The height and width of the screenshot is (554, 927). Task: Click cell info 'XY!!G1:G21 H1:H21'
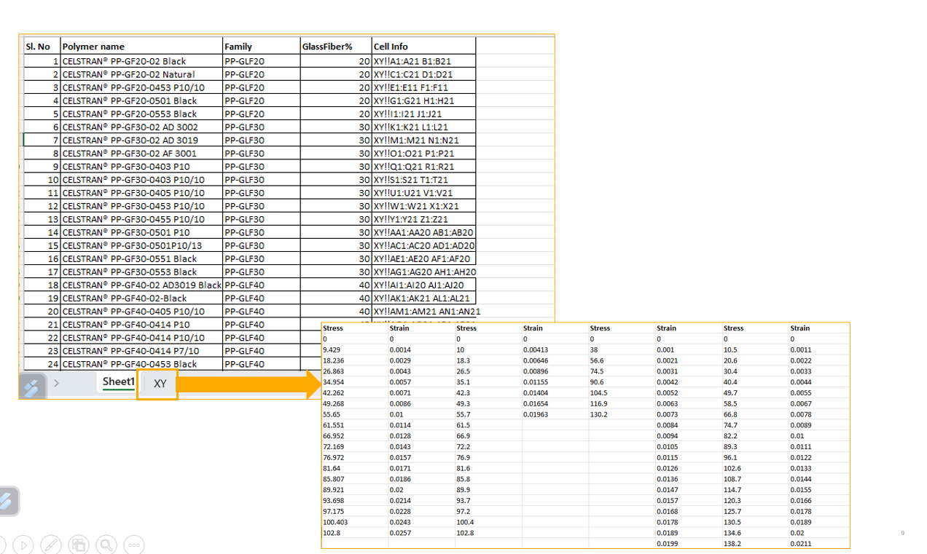click(423, 100)
